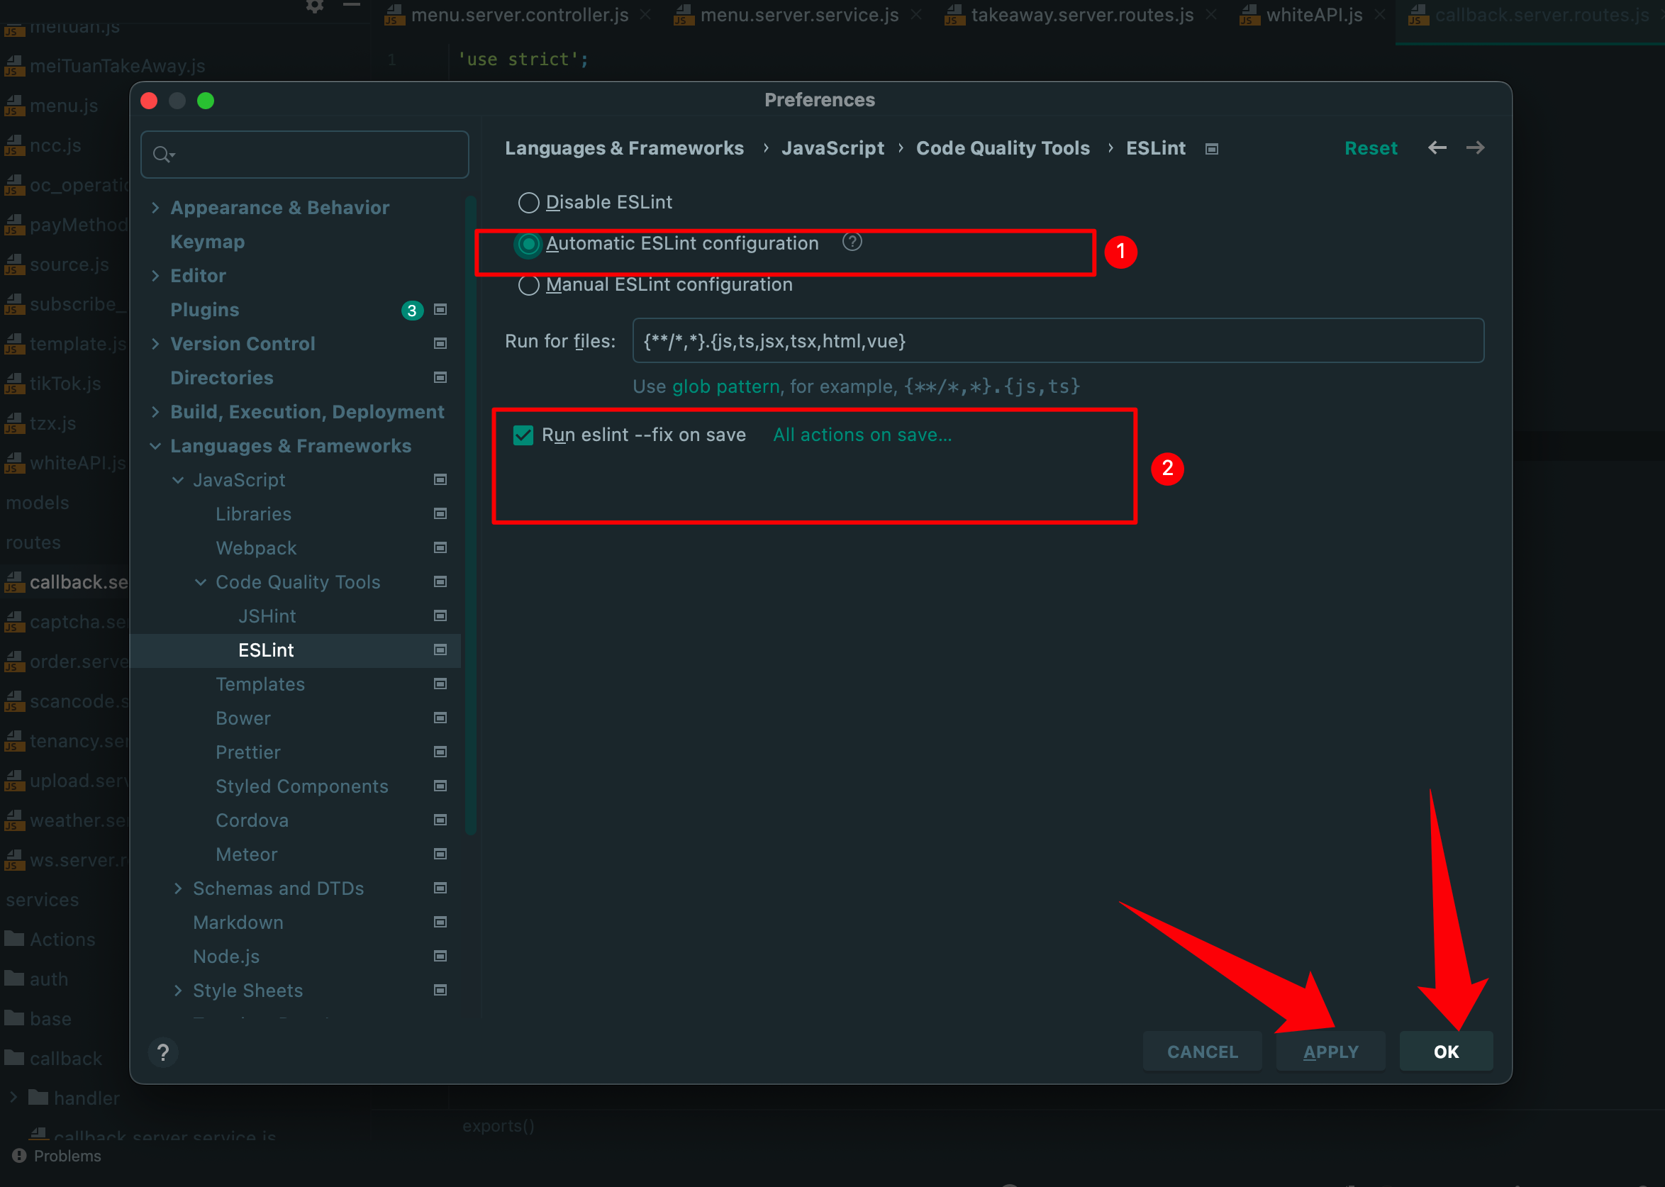Open All actions on save settings
This screenshot has width=1665, height=1187.
[x=861, y=434]
